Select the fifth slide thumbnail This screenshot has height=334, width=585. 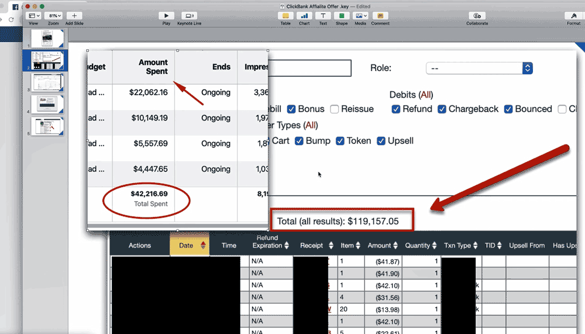coord(47,126)
